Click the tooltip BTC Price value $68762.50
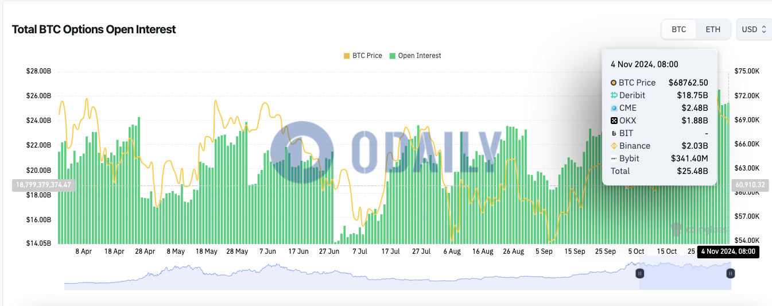Screen dimensions: 772x306 688,83
